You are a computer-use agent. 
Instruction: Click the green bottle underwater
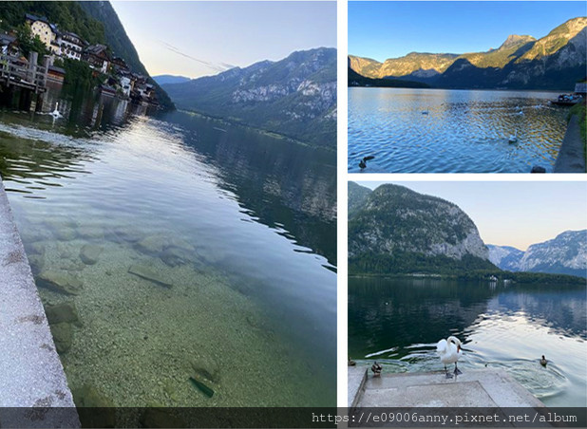tap(201, 387)
